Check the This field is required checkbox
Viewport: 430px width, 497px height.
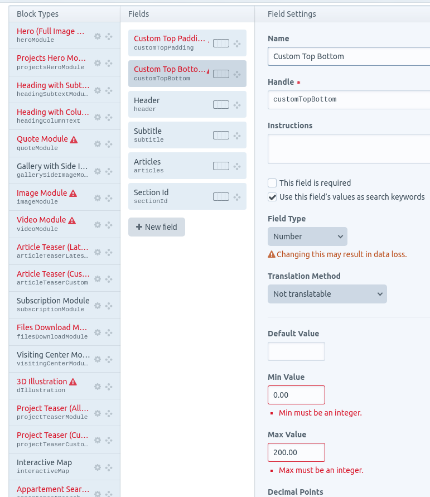pos(272,182)
